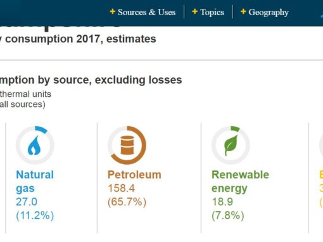The image size is (323, 242).
Task: Expand the Geography menu
Action: point(269,13)
